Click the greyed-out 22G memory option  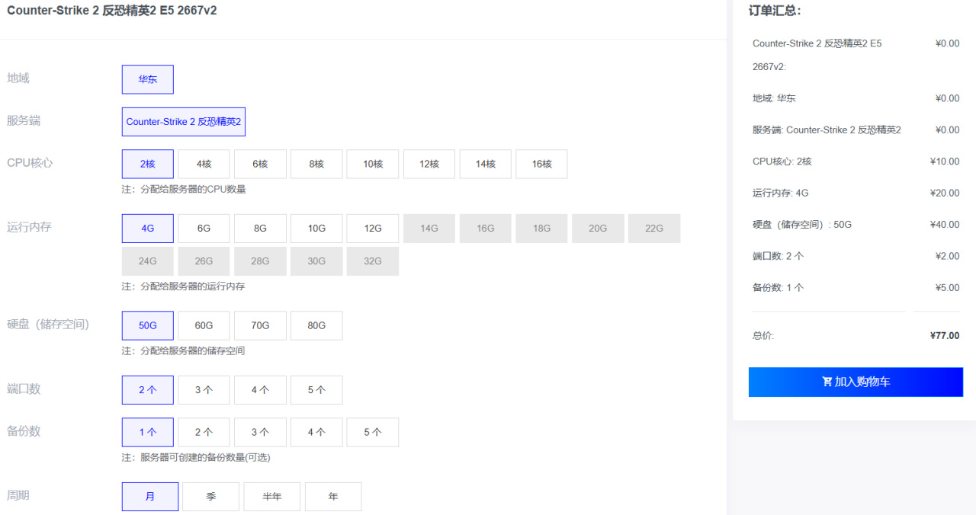pyautogui.click(x=654, y=229)
